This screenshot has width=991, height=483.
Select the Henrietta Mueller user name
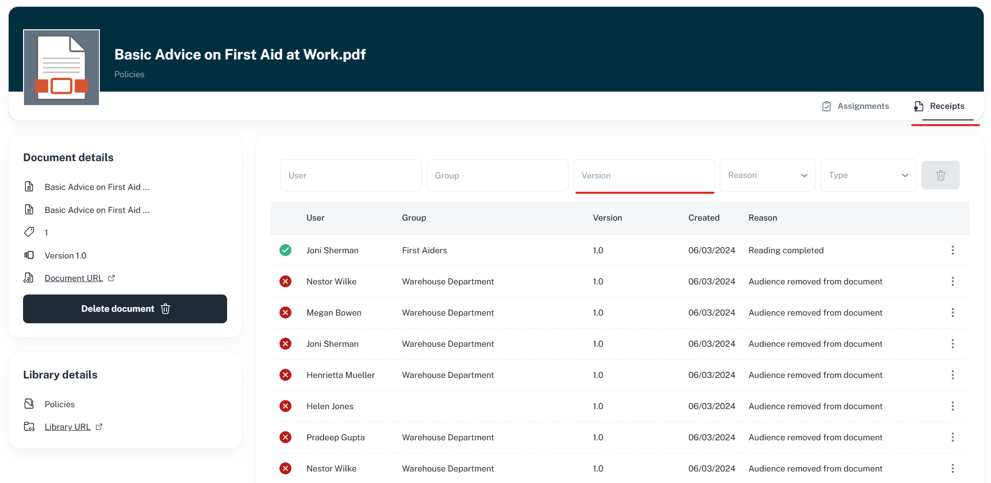coord(340,375)
